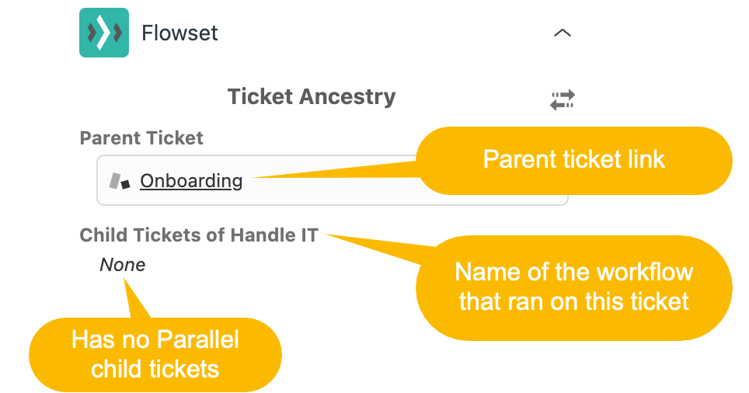749x393 pixels.
Task: Click the Name of the workflow callout
Action: tap(574, 287)
